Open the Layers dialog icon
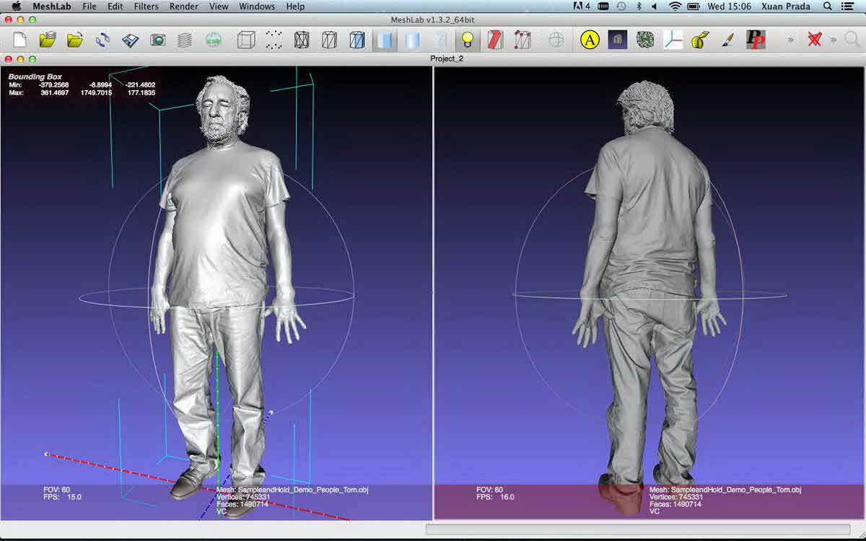The width and height of the screenshot is (866, 541). pyautogui.click(x=184, y=40)
